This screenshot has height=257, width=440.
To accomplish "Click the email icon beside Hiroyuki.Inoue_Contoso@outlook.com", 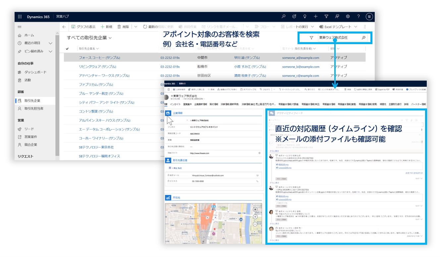I will click(x=257, y=175).
